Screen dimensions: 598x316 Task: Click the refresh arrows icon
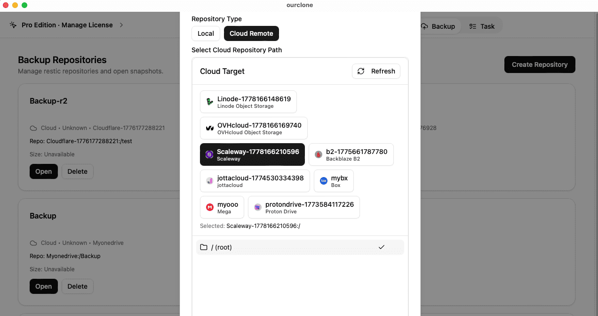361,71
